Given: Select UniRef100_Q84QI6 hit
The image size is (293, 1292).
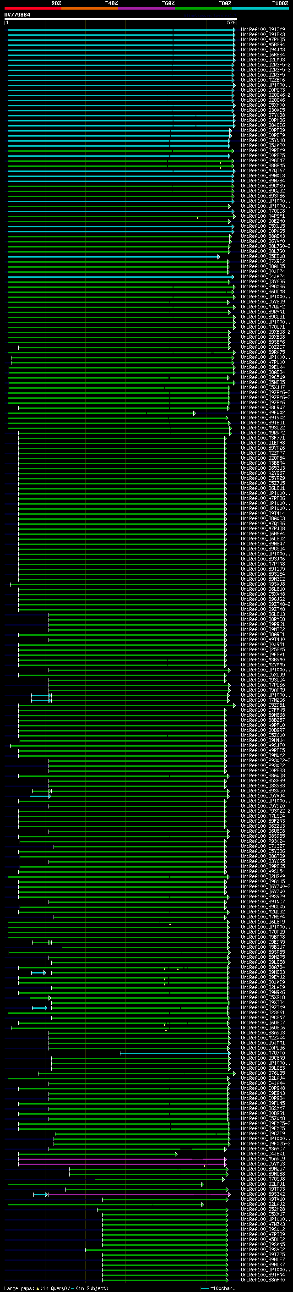Looking at the screenshot, I should (x=262, y=125).
